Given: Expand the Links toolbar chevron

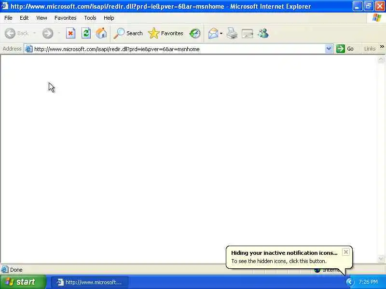Looking at the screenshot, I should coord(382,46).
